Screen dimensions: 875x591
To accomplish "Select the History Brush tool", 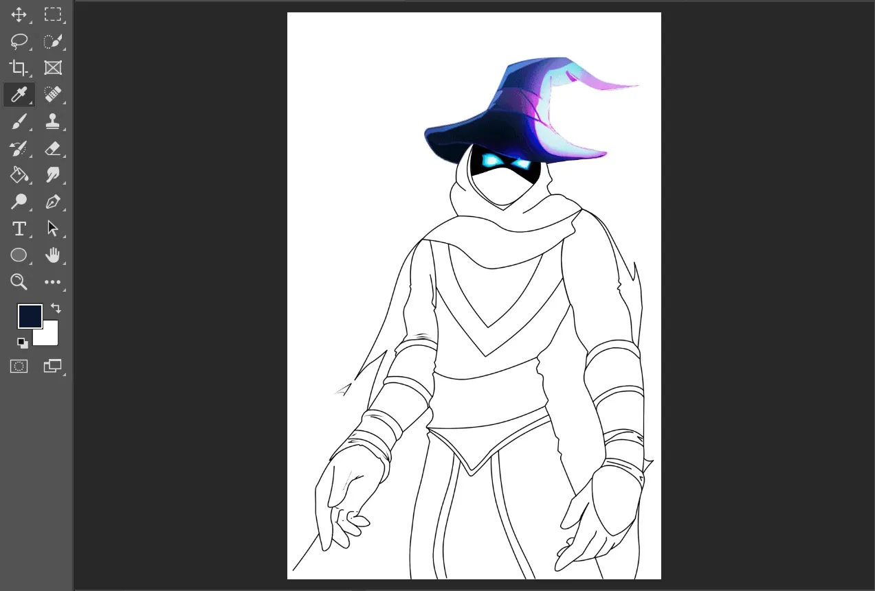I will [x=19, y=148].
